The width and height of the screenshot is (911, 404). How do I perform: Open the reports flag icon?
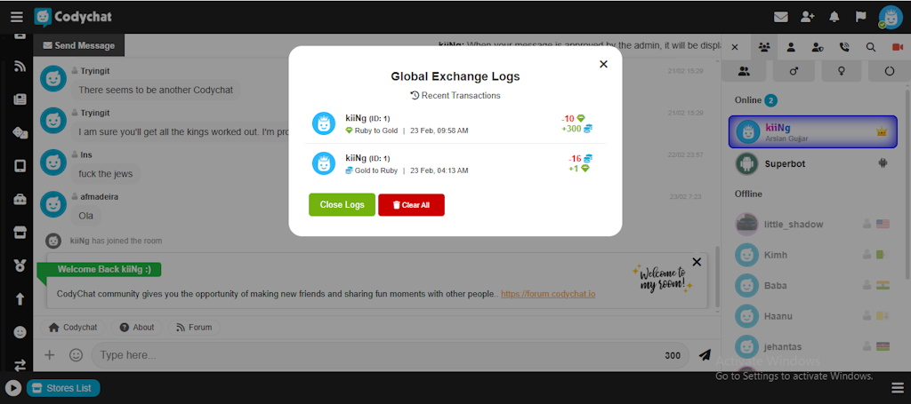pyautogui.click(x=861, y=18)
